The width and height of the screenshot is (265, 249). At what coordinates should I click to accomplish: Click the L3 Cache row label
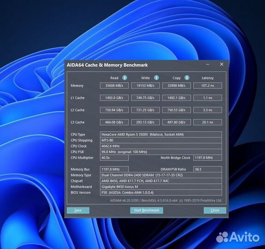coord(77,122)
